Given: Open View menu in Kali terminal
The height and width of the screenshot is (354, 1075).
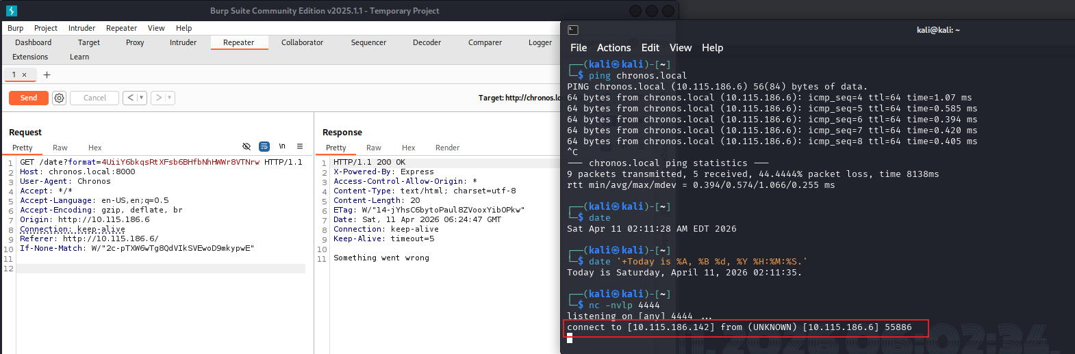Looking at the screenshot, I should tap(680, 48).
